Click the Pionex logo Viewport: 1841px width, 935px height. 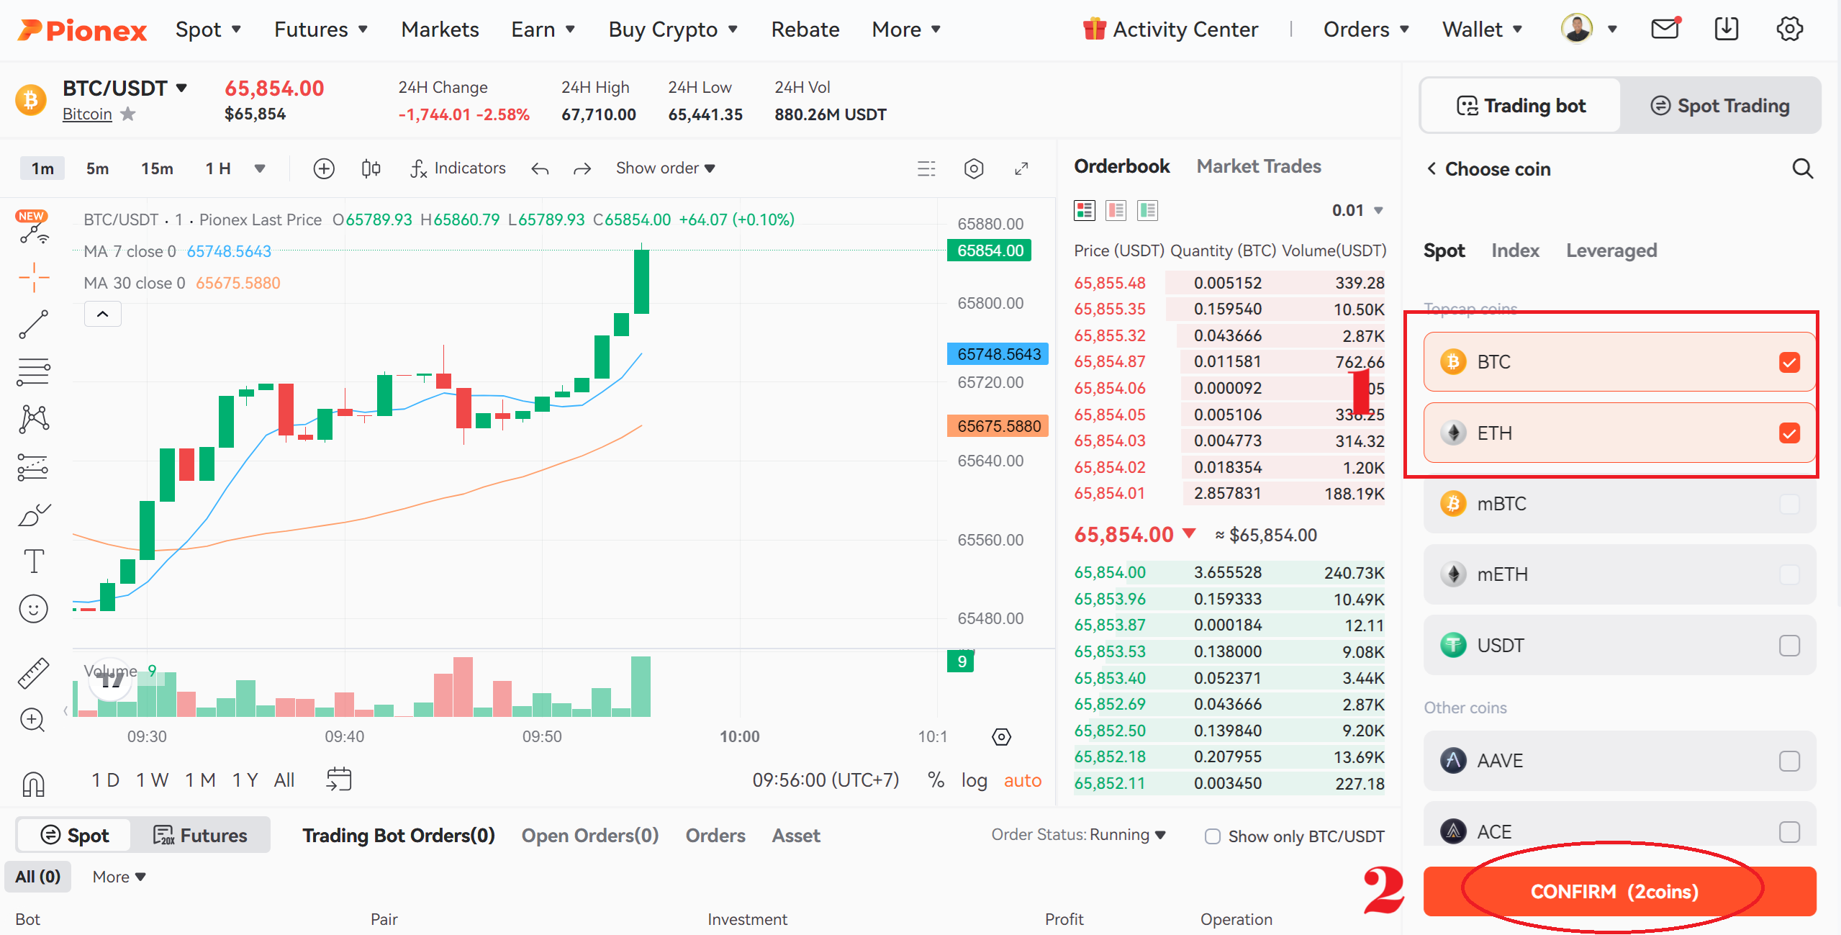[x=82, y=30]
